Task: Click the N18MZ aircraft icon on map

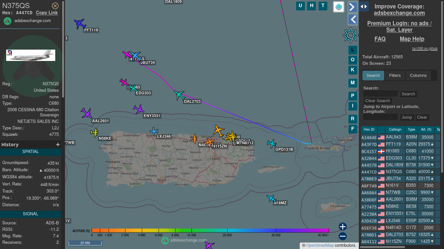Action: [x=271, y=198]
